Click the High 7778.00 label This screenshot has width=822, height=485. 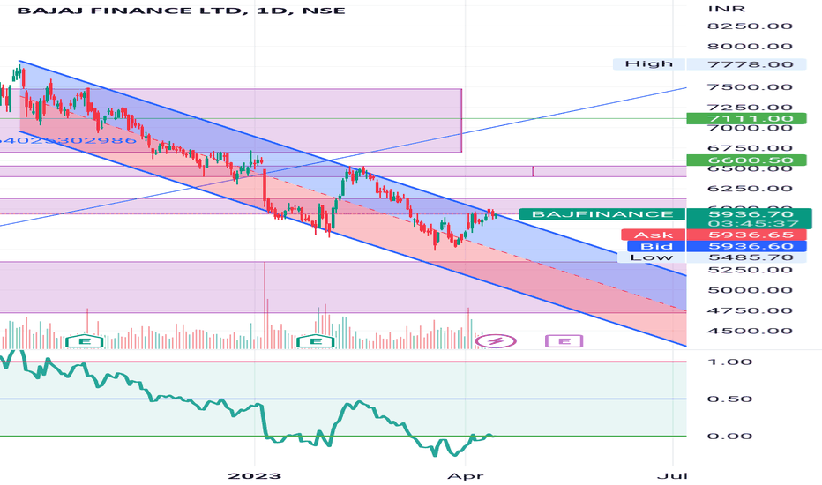coord(710,64)
